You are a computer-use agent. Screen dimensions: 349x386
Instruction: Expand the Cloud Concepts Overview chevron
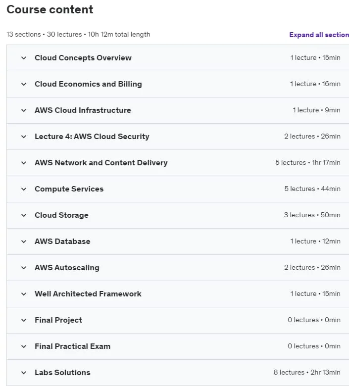[24, 58]
